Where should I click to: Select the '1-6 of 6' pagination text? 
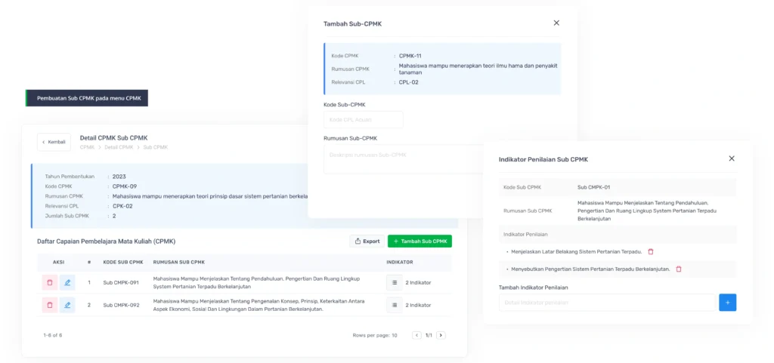pos(53,335)
